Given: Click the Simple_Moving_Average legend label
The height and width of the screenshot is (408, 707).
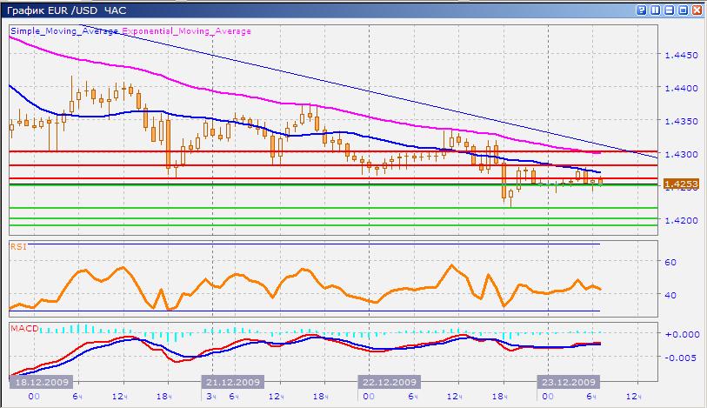Looking at the screenshot, I should tap(66, 30).
